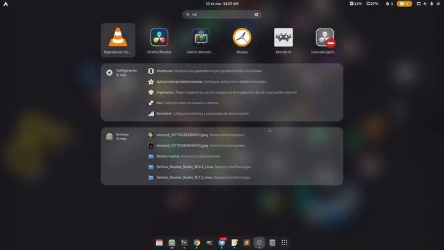Viewport: 444px width, 250px height.
Task: Open the trash in the dock
Action: [272, 242]
